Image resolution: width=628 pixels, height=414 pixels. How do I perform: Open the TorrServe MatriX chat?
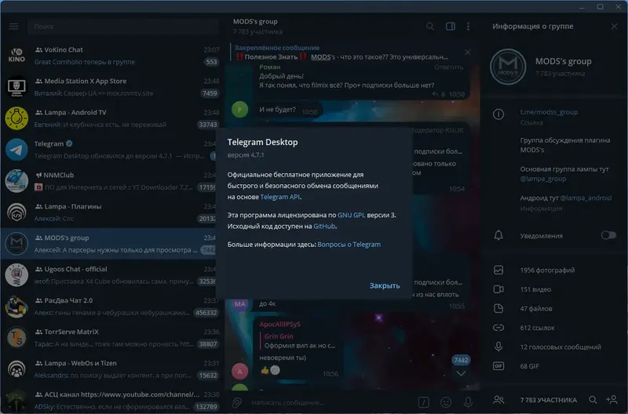pos(112,338)
